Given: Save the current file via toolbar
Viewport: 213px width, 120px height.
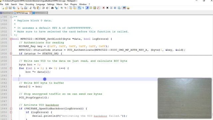Looking at the screenshot, I should click(x=10, y=8).
